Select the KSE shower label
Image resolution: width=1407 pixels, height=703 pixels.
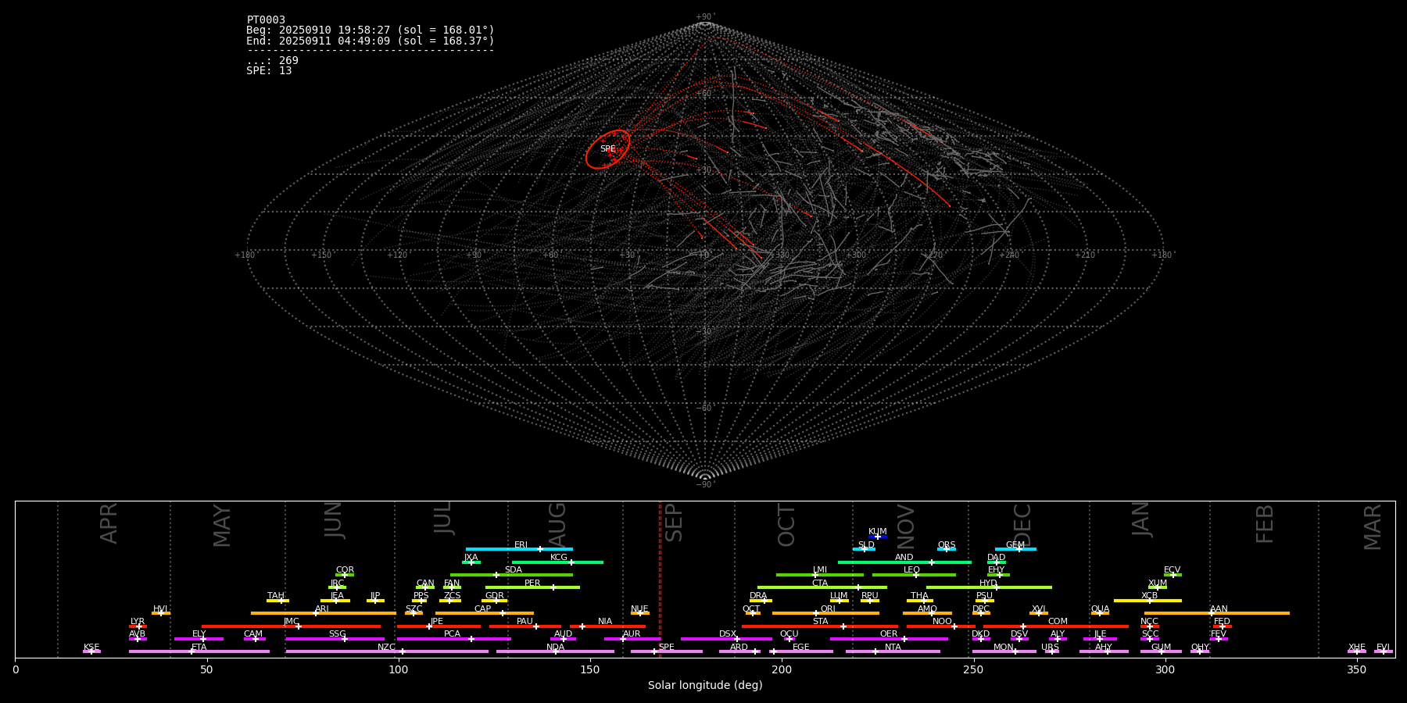point(91,647)
